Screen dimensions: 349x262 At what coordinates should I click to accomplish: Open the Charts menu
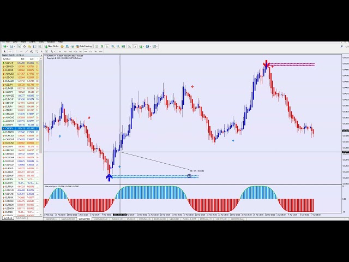[32, 42]
